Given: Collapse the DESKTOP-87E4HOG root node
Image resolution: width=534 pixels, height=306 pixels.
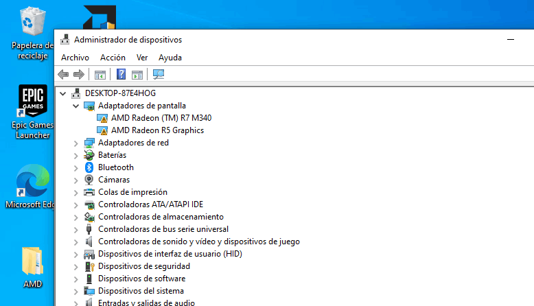Looking at the screenshot, I should (63, 93).
